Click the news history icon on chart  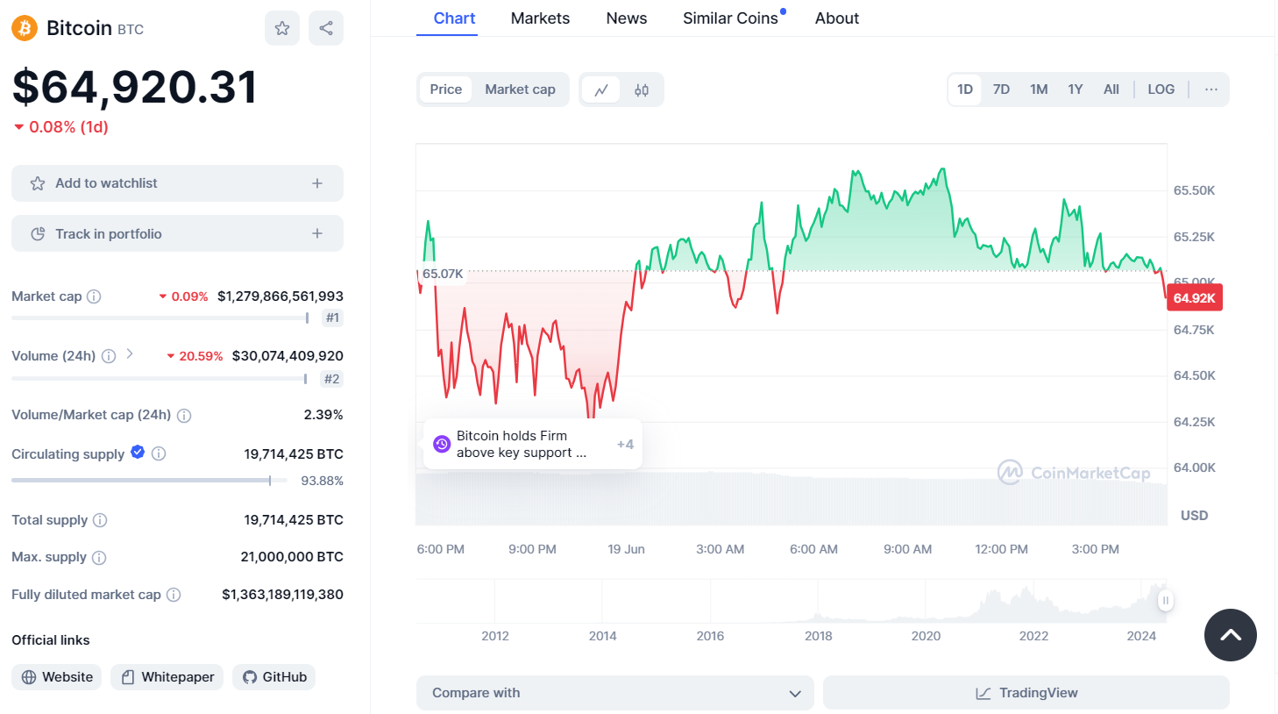[x=442, y=444]
